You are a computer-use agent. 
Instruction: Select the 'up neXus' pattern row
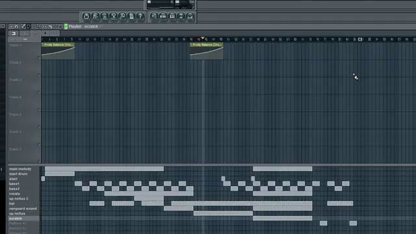pyautogui.click(x=24, y=213)
